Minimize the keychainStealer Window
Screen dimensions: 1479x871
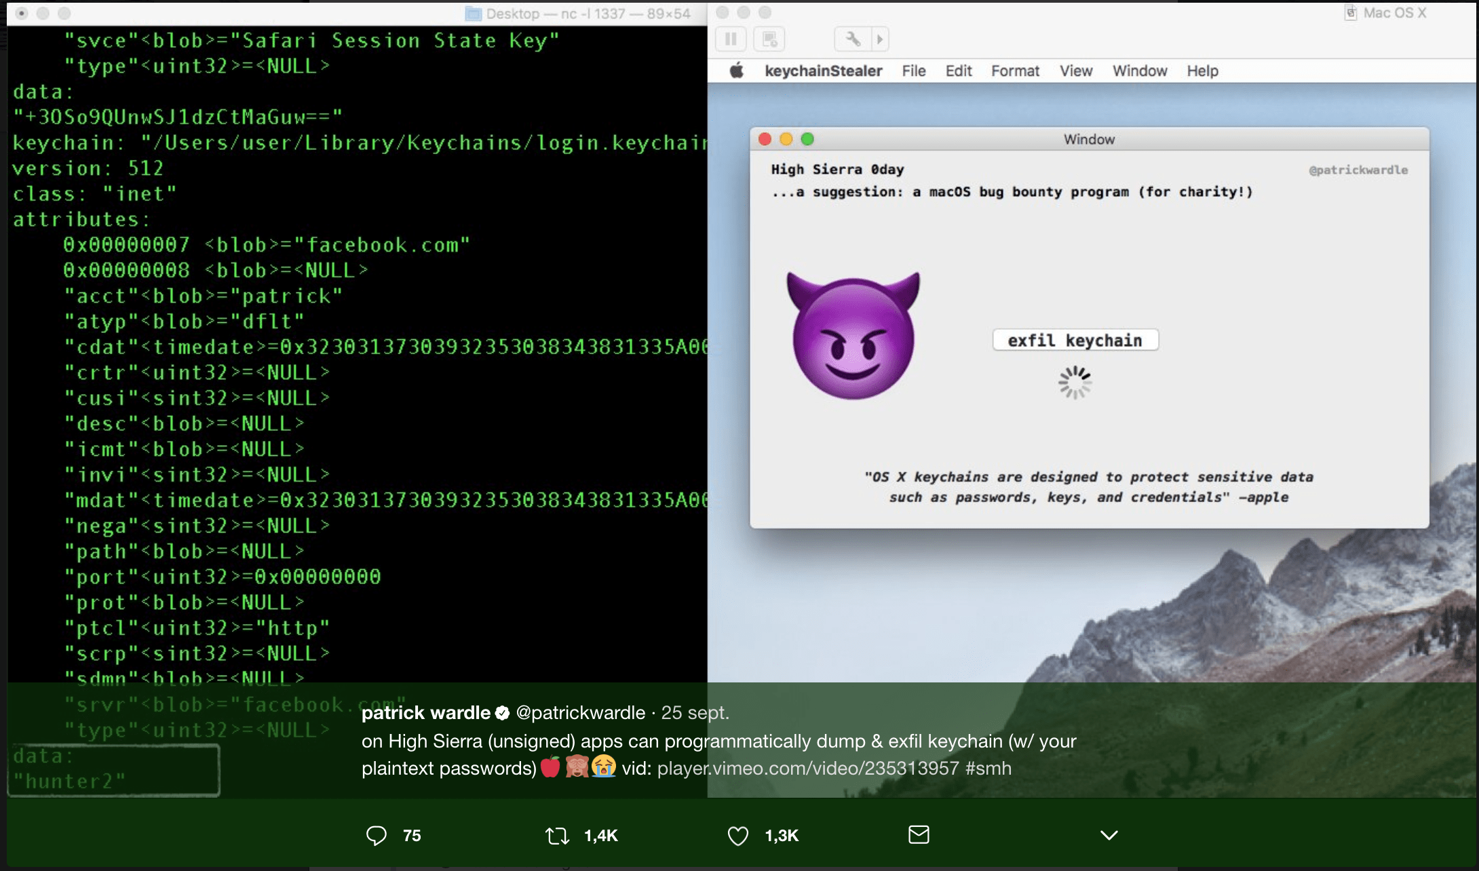point(786,139)
